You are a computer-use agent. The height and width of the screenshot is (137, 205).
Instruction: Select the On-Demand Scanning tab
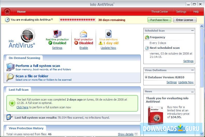(24, 58)
